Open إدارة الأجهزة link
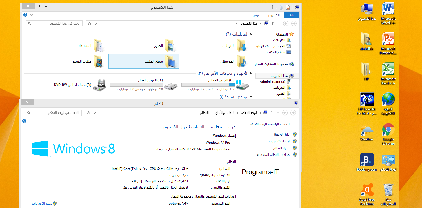 tap(282, 134)
